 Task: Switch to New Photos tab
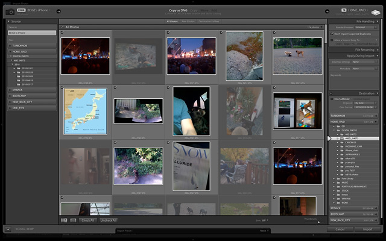(x=188, y=22)
